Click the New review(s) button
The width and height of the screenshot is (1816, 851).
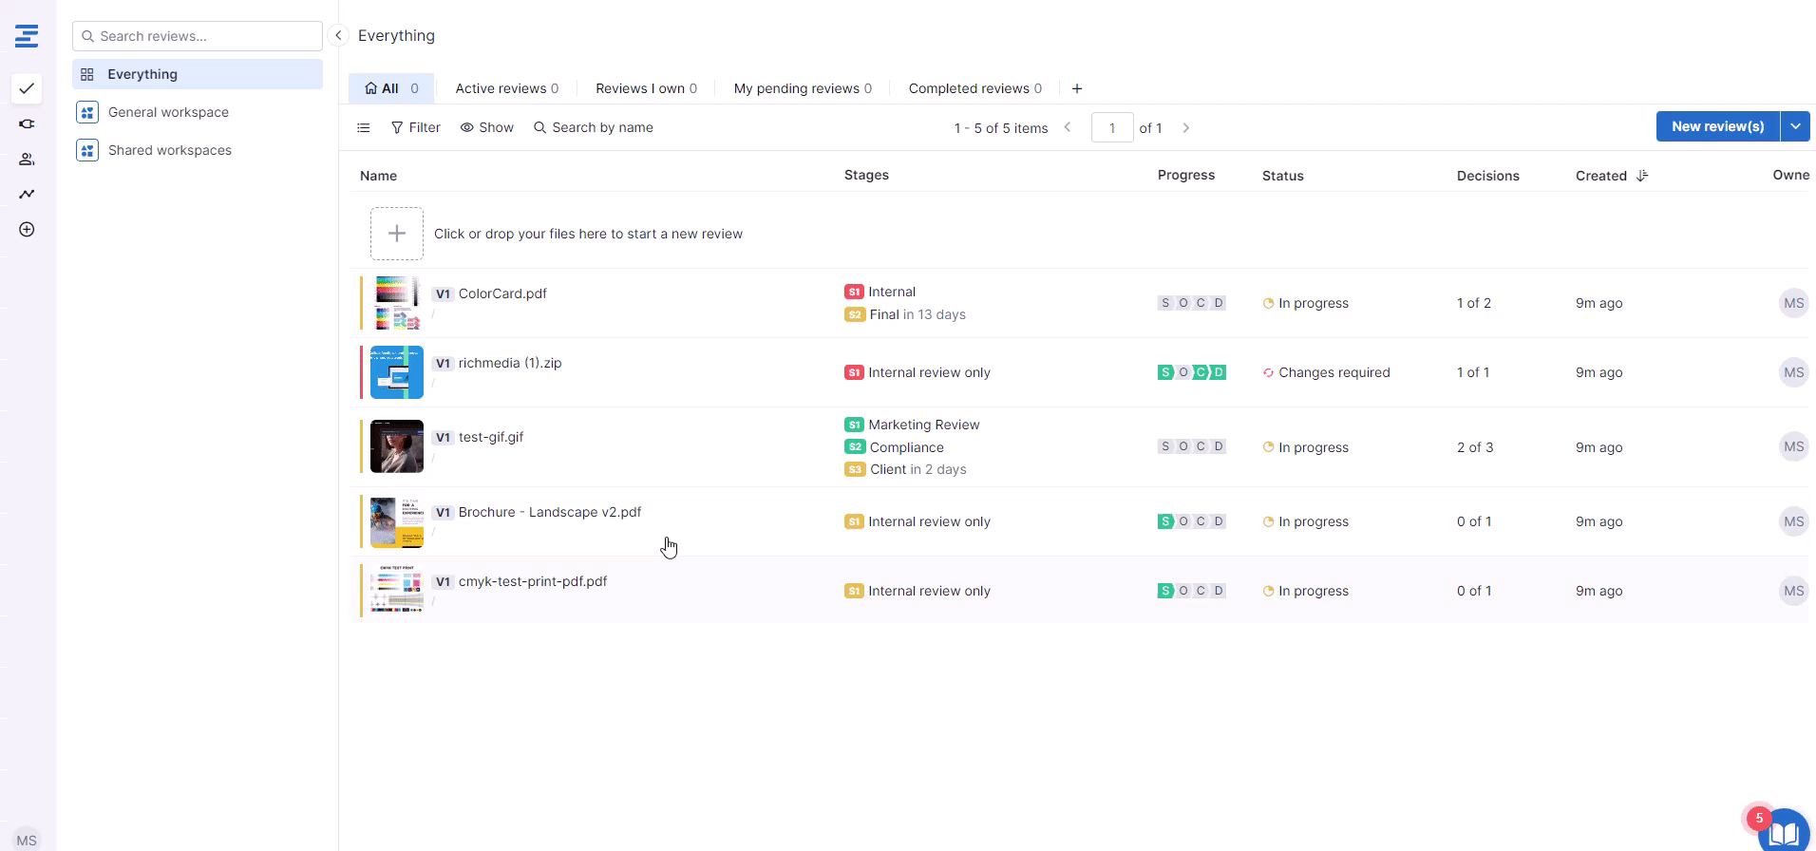(1717, 126)
